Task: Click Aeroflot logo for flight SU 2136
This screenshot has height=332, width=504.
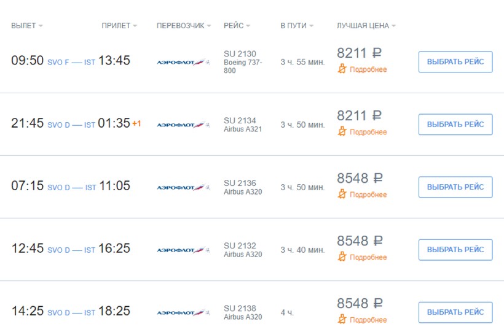Action: click(183, 187)
